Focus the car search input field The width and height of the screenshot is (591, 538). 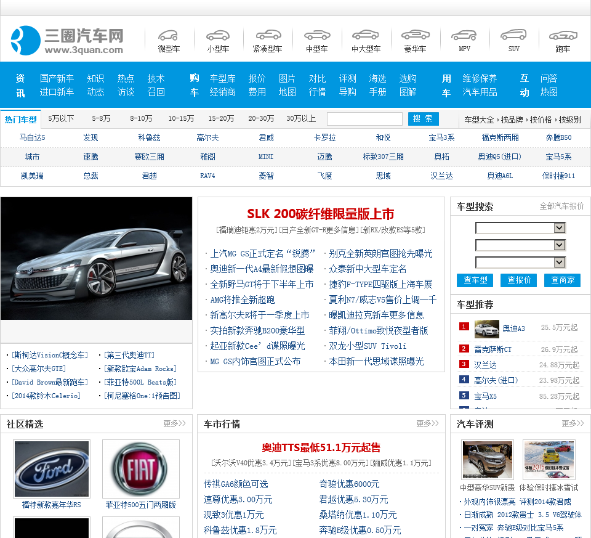pyautogui.click(x=364, y=119)
